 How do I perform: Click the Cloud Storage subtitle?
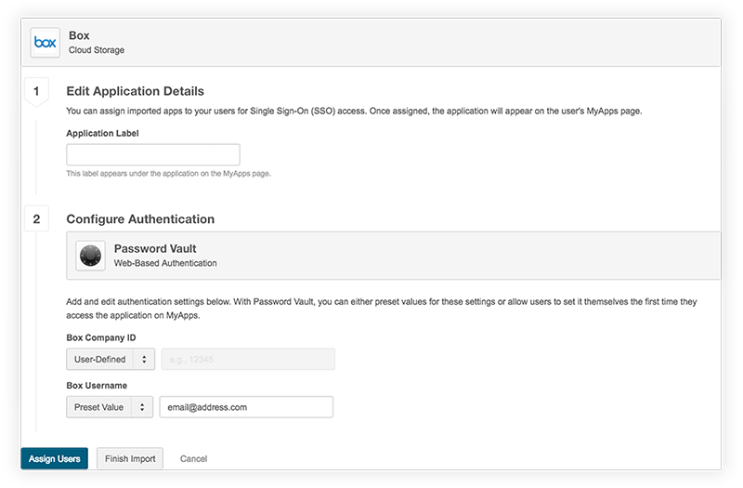tap(97, 50)
